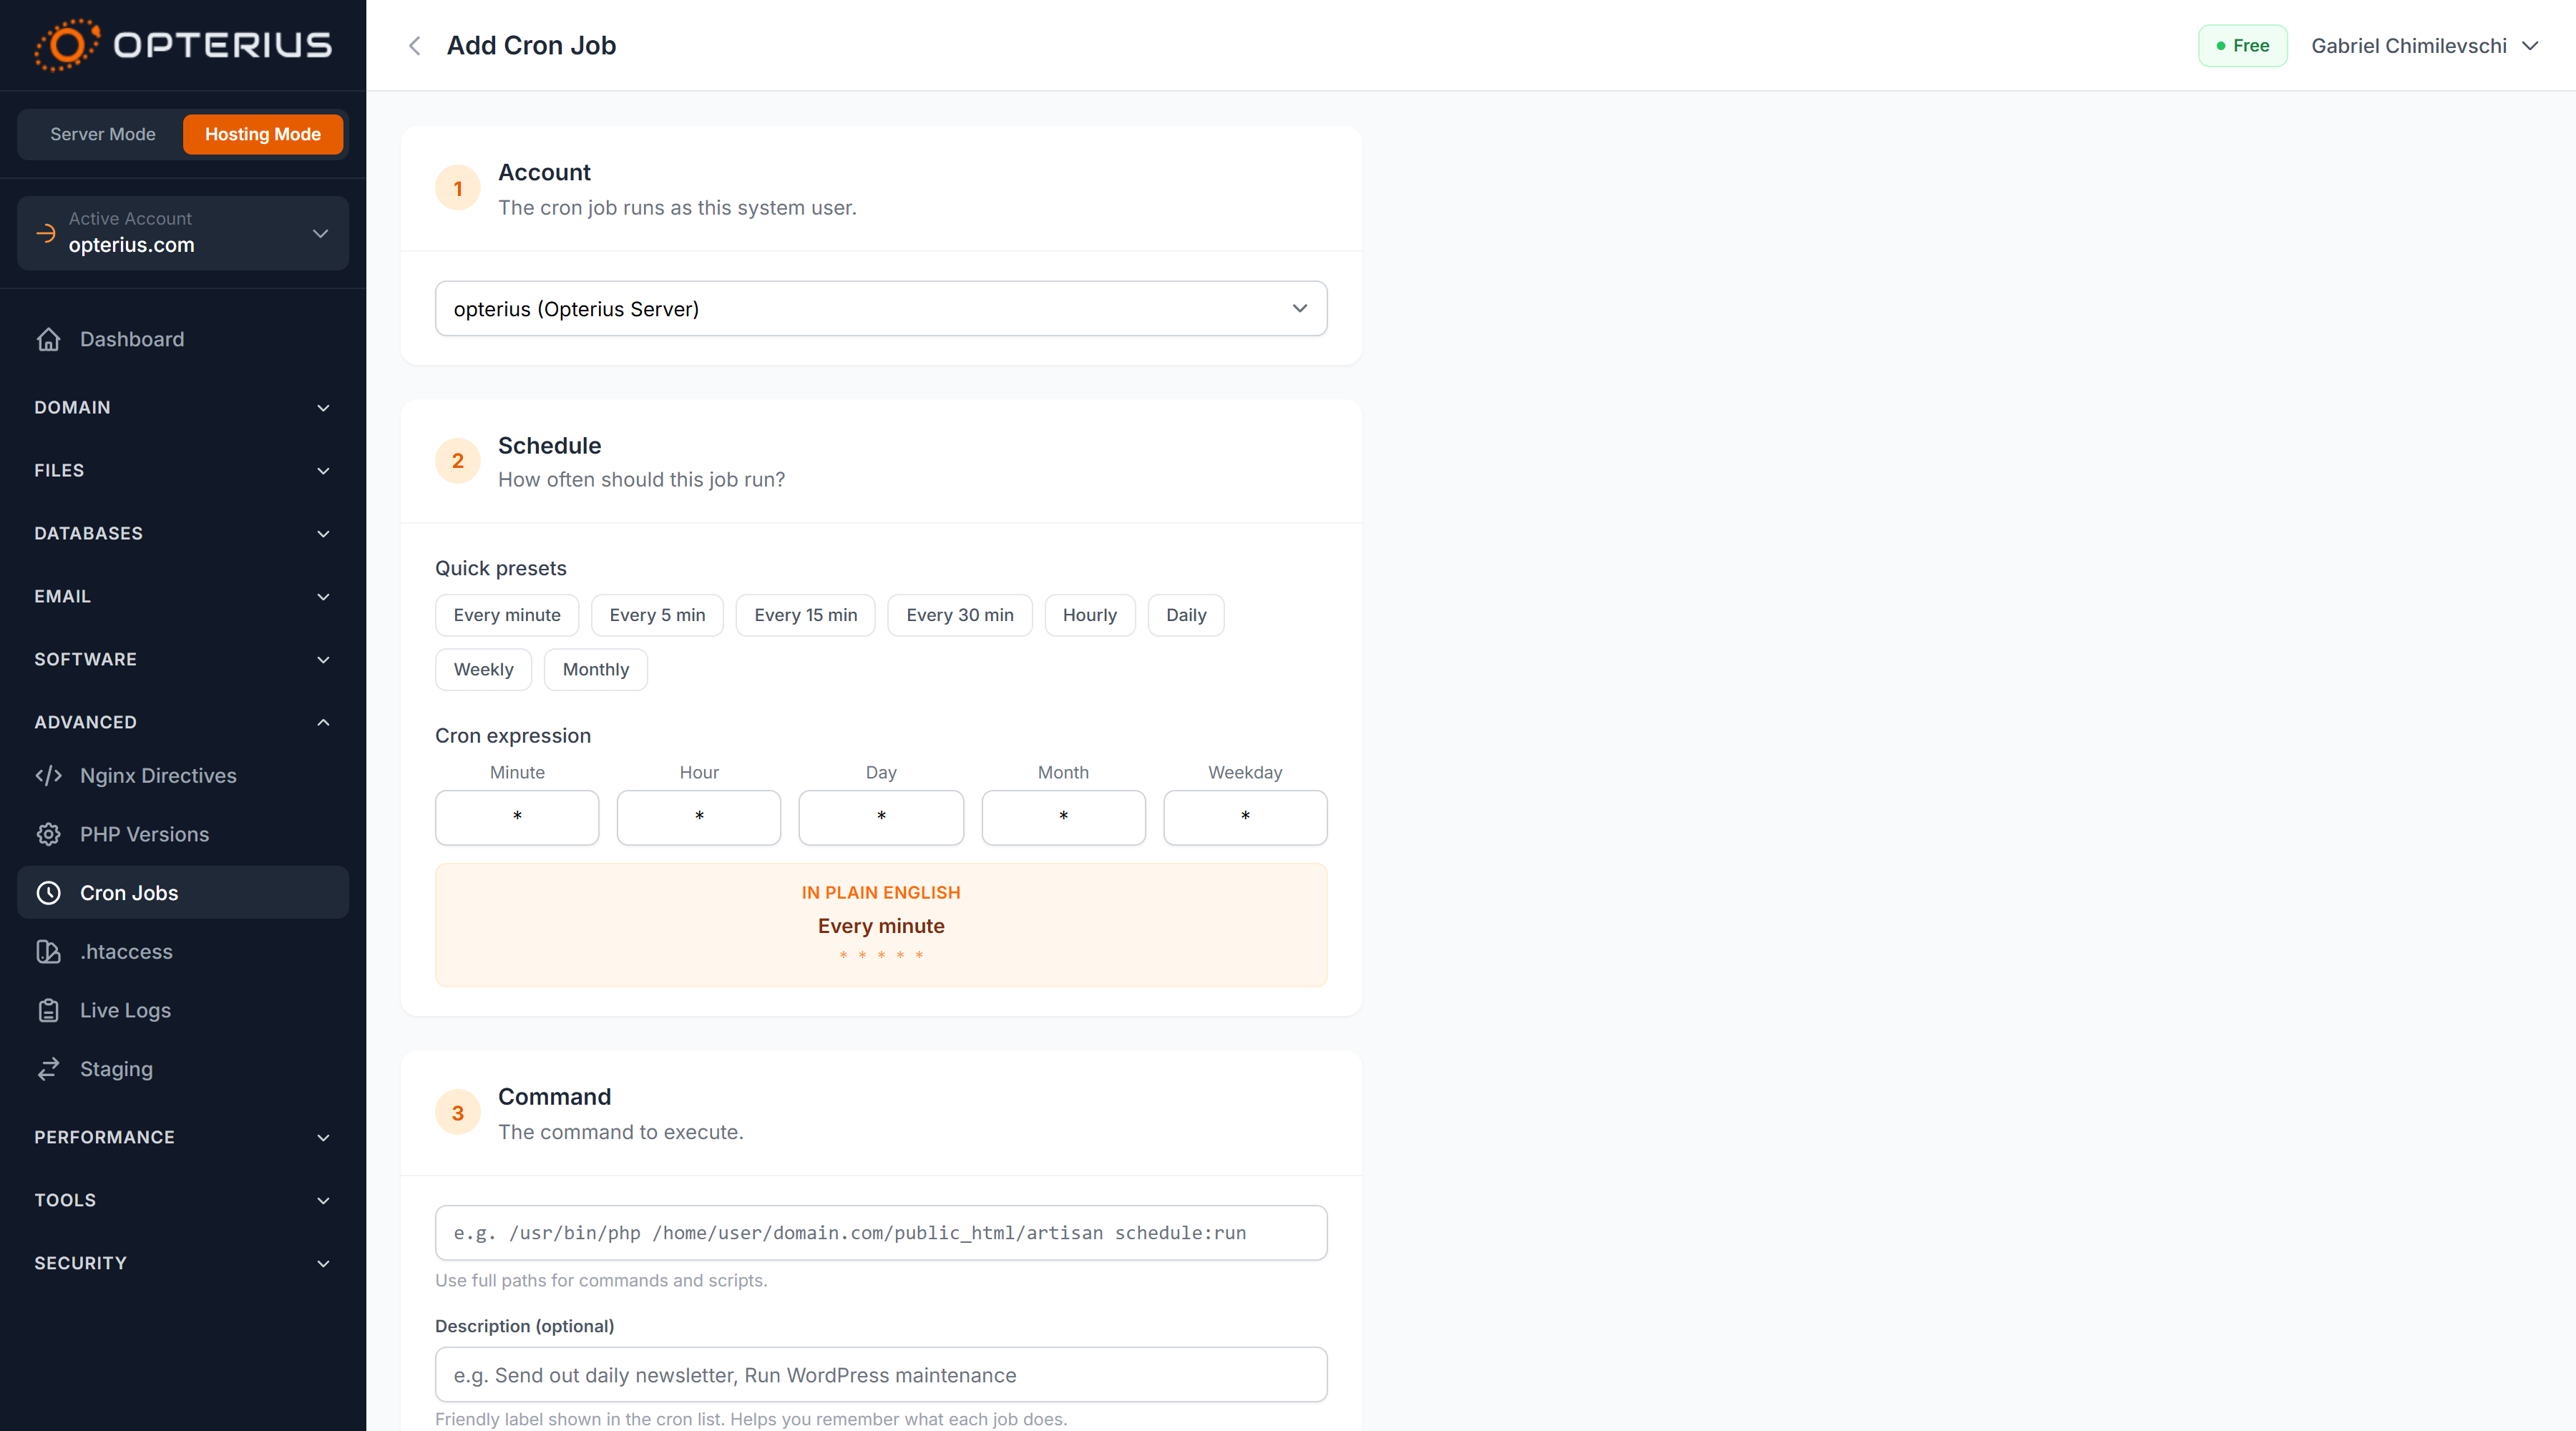Switch to Server Mode

(x=102, y=134)
